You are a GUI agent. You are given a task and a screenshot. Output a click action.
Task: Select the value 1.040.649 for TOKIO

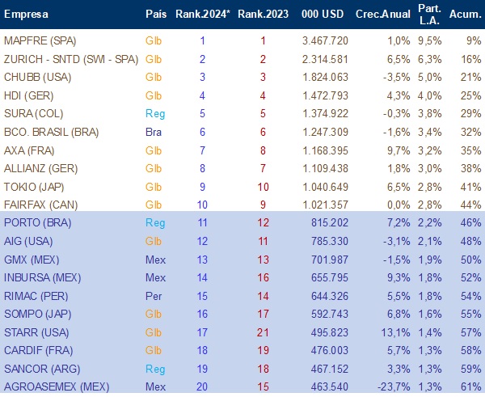(x=325, y=188)
